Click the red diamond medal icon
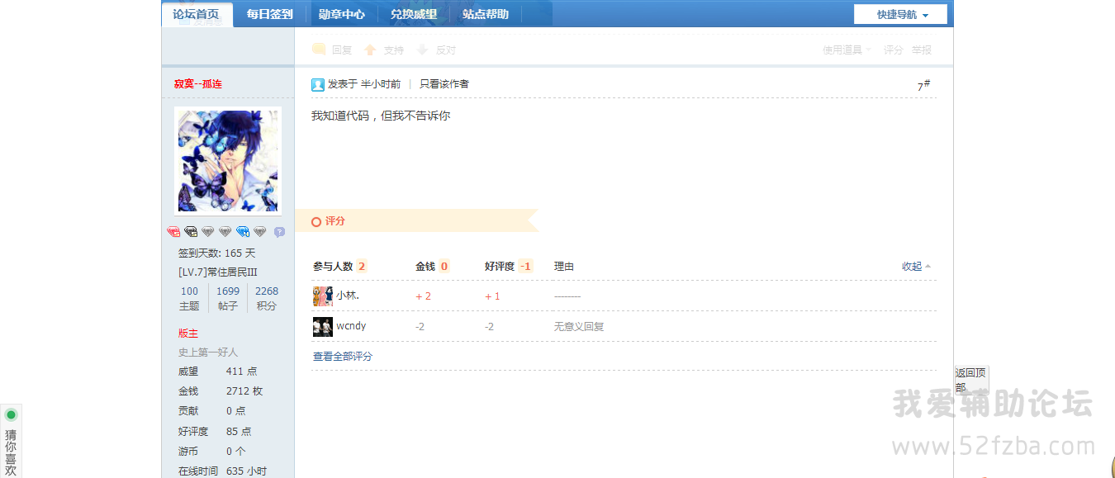The height and width of the screenshot is (478, 1115). coord(173,232)
